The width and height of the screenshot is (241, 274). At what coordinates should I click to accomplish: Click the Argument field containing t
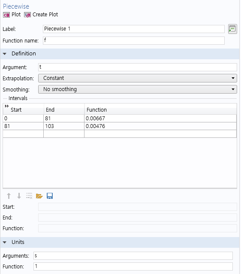pos(138,67)
